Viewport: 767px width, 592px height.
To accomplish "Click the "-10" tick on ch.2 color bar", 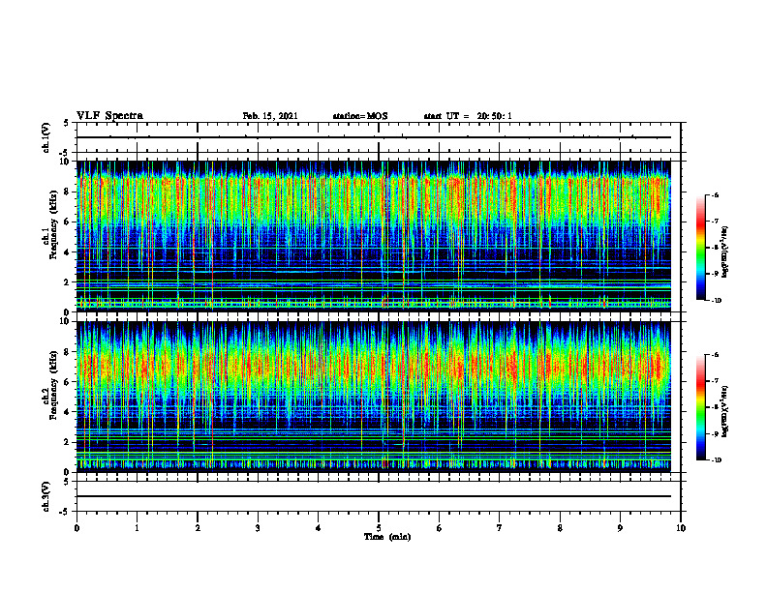I will [x=716, y=460].
